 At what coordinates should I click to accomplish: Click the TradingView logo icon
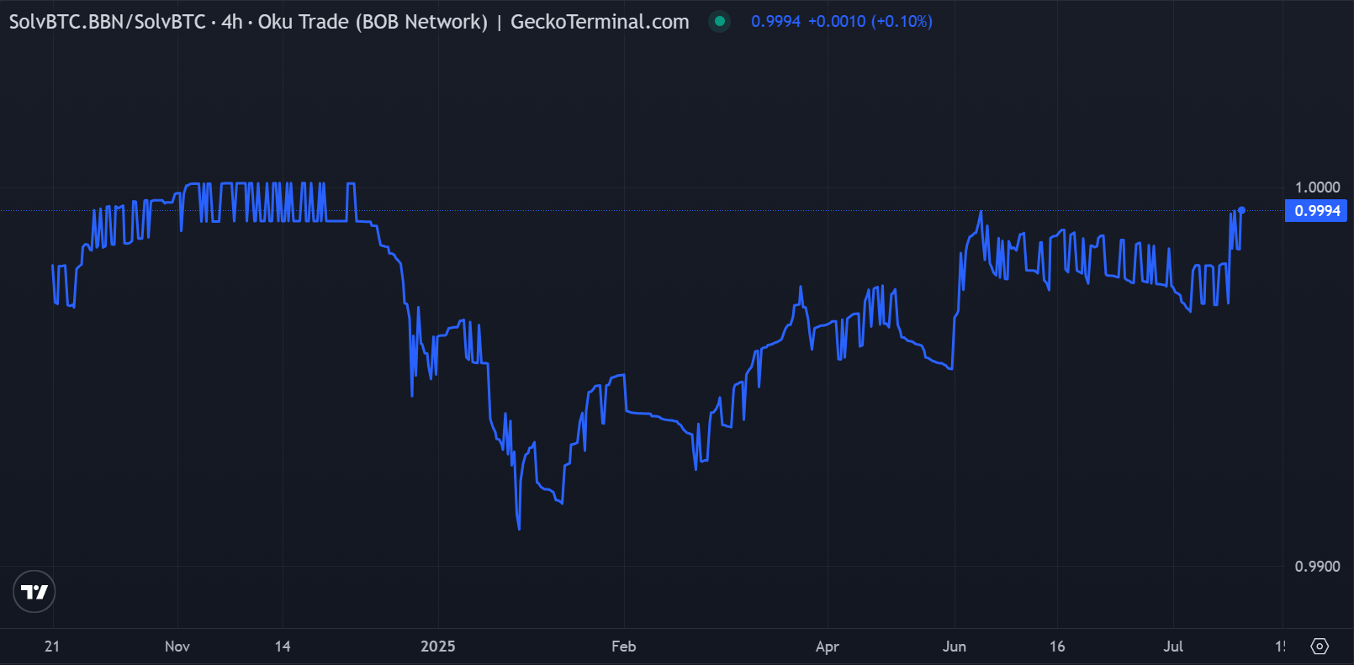tap(34, 592)
